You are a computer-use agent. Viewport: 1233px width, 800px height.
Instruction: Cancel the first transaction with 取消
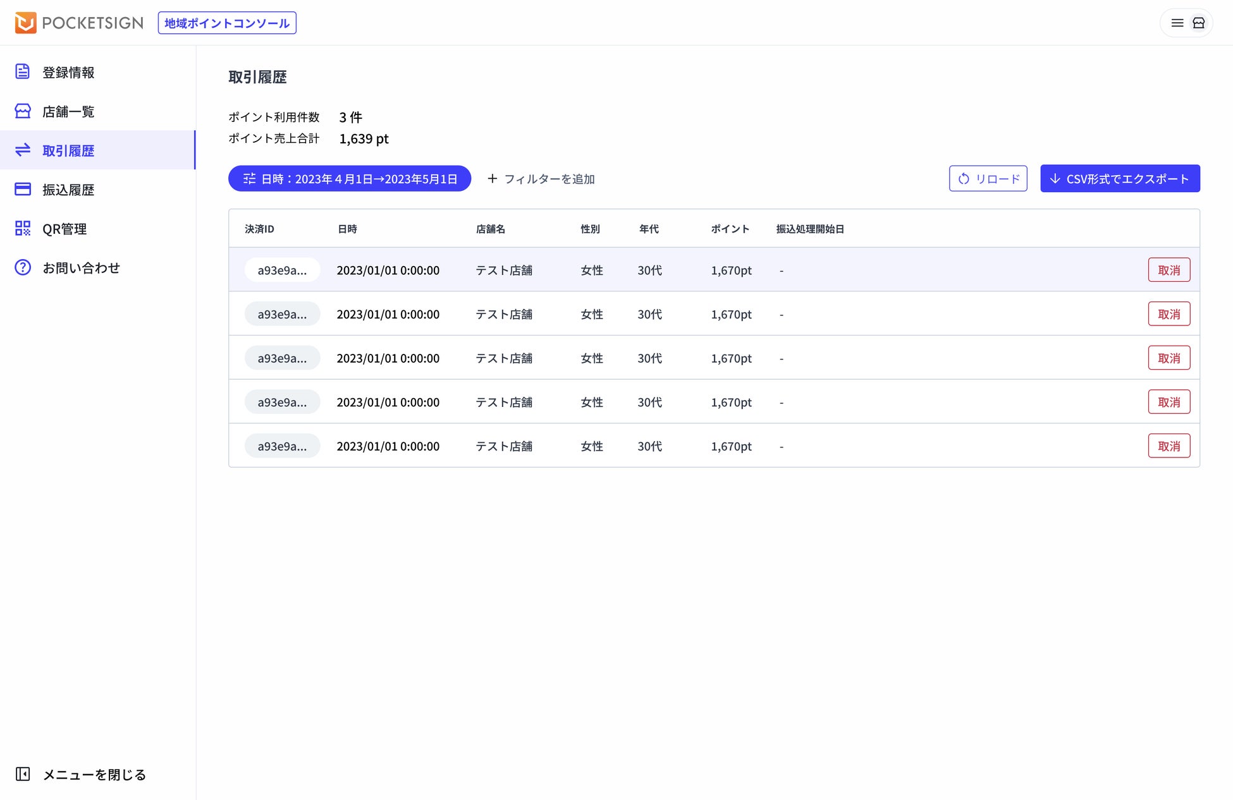(x=1169, y=270)
